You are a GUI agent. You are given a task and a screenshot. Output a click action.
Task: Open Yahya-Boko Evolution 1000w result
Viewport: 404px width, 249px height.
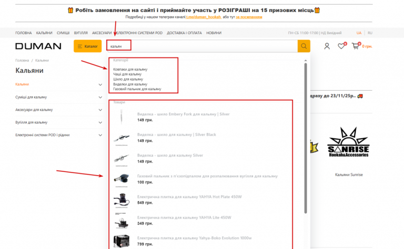click(x=194, y=238)
